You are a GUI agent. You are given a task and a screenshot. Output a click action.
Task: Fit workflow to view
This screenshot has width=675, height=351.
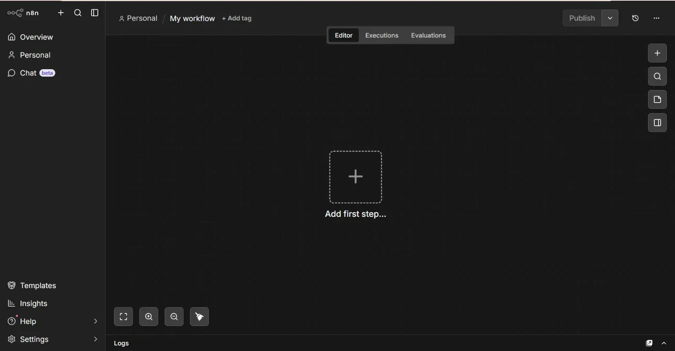pos(123,317)
